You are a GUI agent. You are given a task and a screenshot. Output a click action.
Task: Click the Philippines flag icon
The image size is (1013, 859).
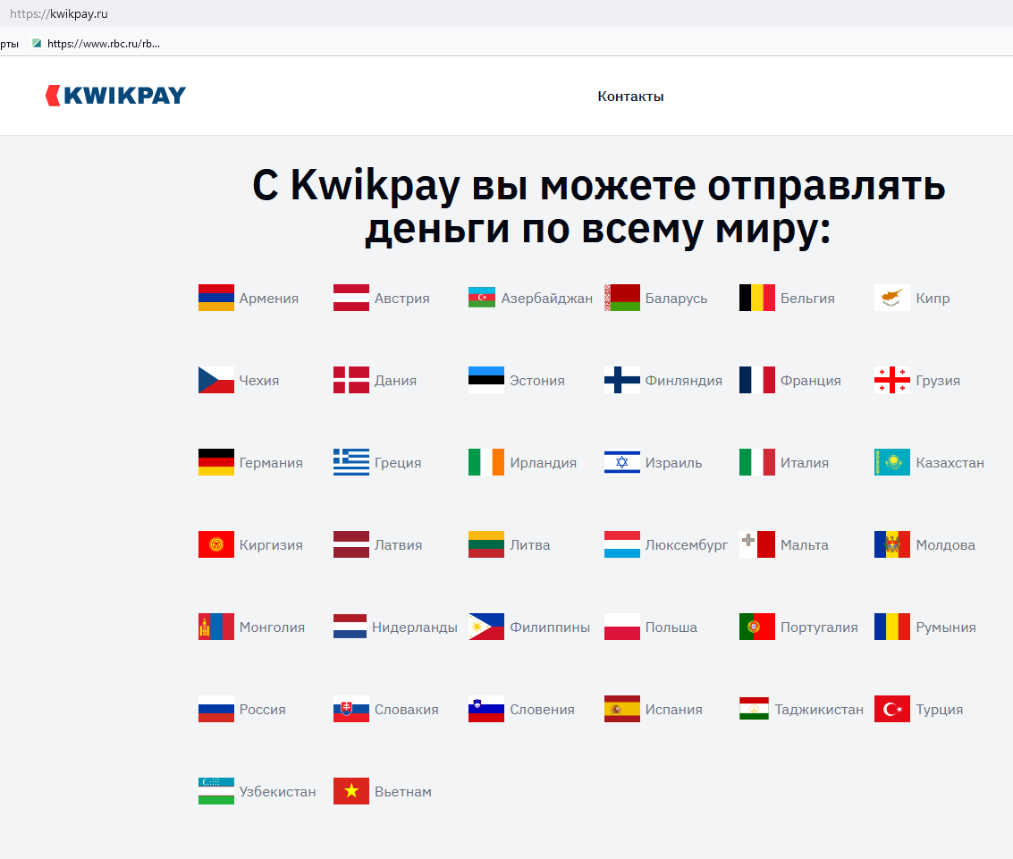pyautogui.click(x=486, y=627)
